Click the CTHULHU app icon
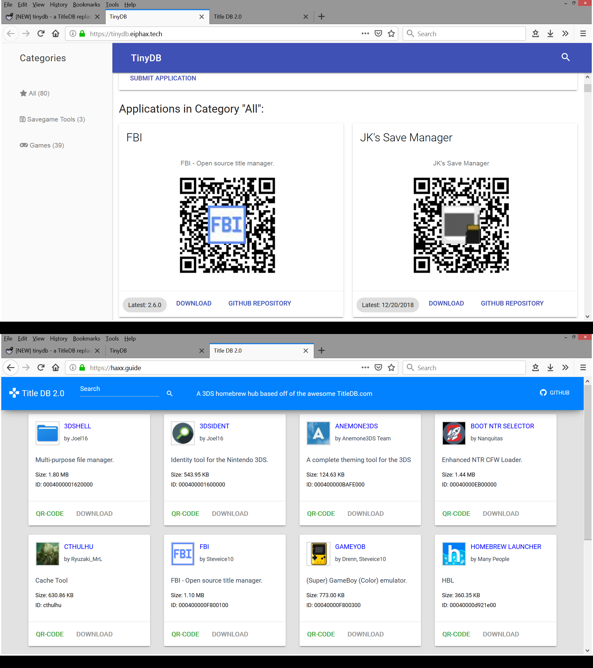 [48, 554]
